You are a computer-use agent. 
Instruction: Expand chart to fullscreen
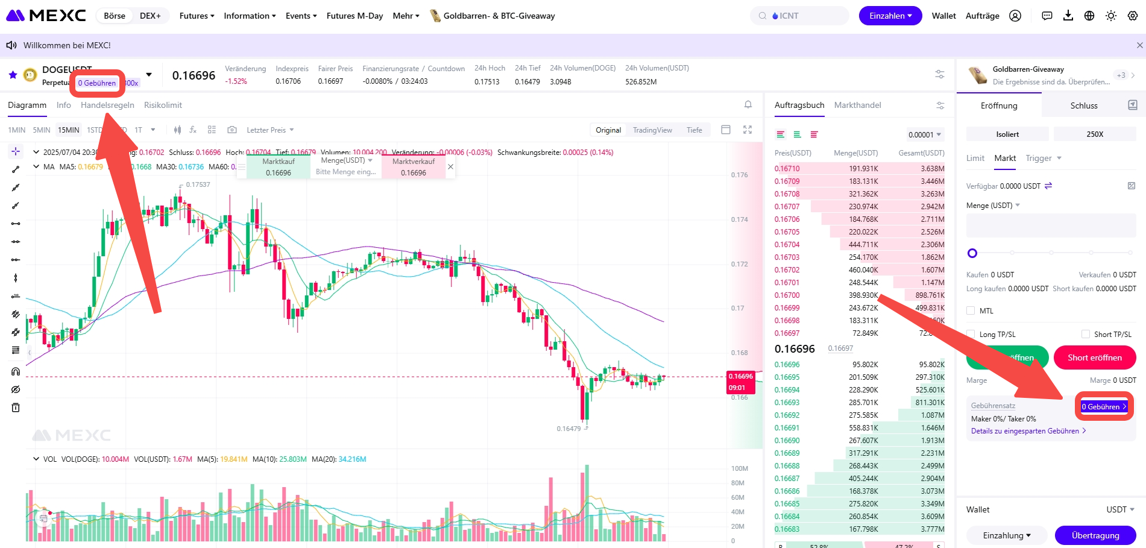(x=748, y=130)
